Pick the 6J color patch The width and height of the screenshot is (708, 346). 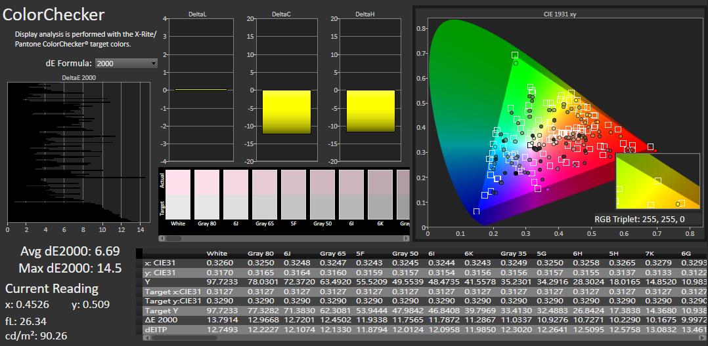tap(236, 194)
